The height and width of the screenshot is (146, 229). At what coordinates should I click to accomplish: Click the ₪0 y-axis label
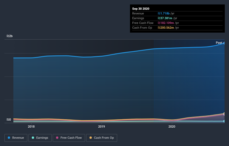click(x=9, y=120)
